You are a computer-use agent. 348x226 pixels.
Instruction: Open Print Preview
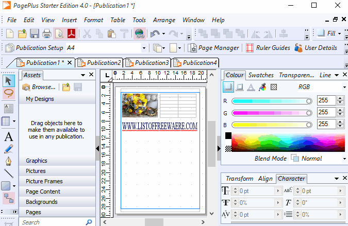(x=59, y=33)
